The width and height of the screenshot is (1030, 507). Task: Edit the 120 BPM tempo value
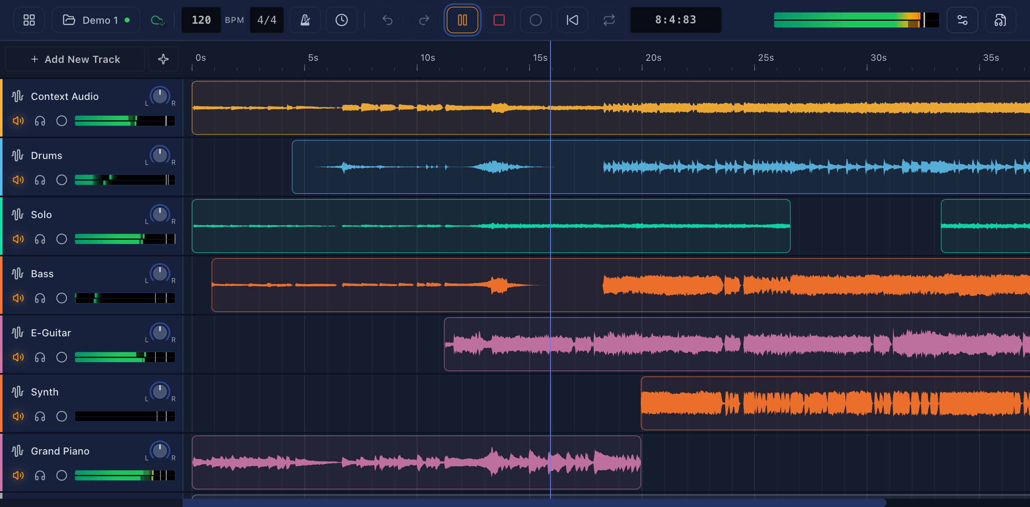tap(200, 20)
